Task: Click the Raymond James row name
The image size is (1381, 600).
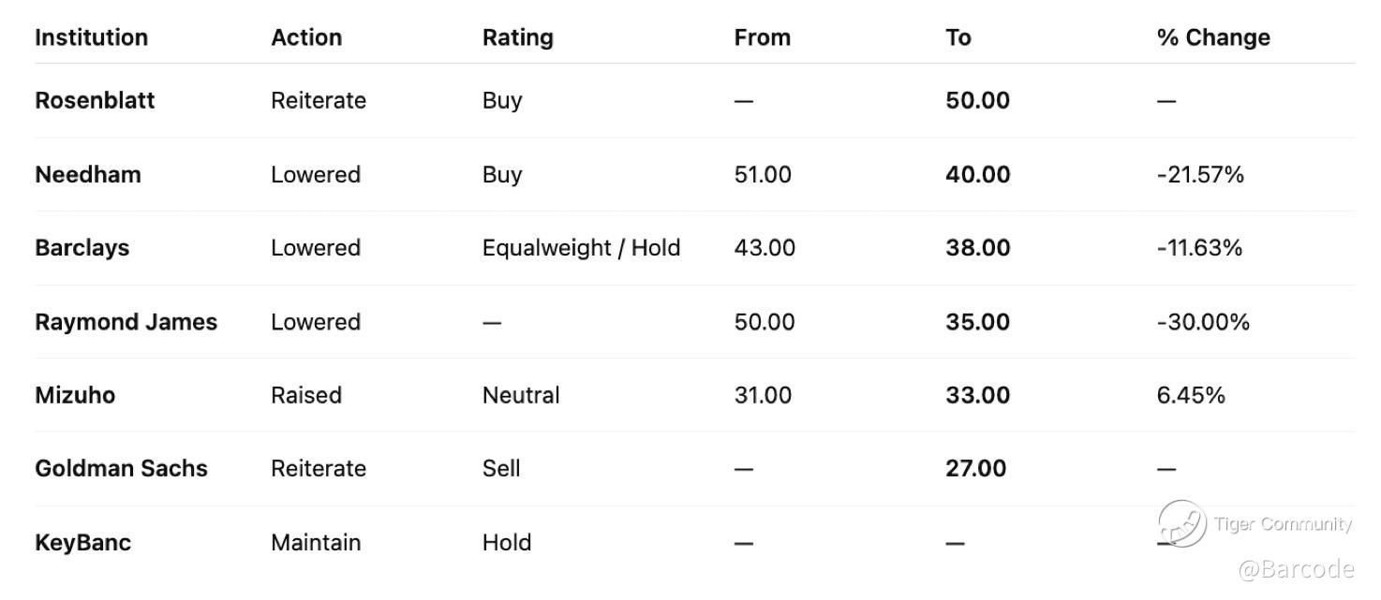Action: tap(126, 322)
